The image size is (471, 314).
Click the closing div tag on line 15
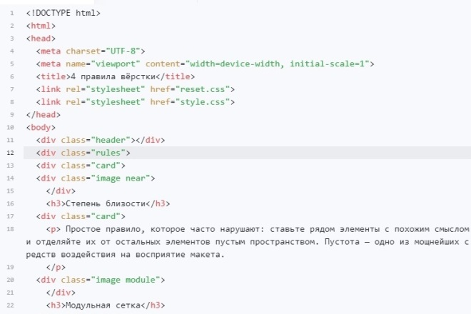click(x=61, y=191)
